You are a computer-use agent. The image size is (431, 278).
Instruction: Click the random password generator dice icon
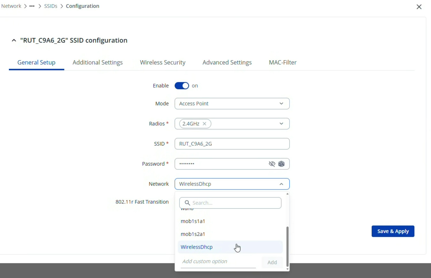pyautogui.click(x=281, y=164)
